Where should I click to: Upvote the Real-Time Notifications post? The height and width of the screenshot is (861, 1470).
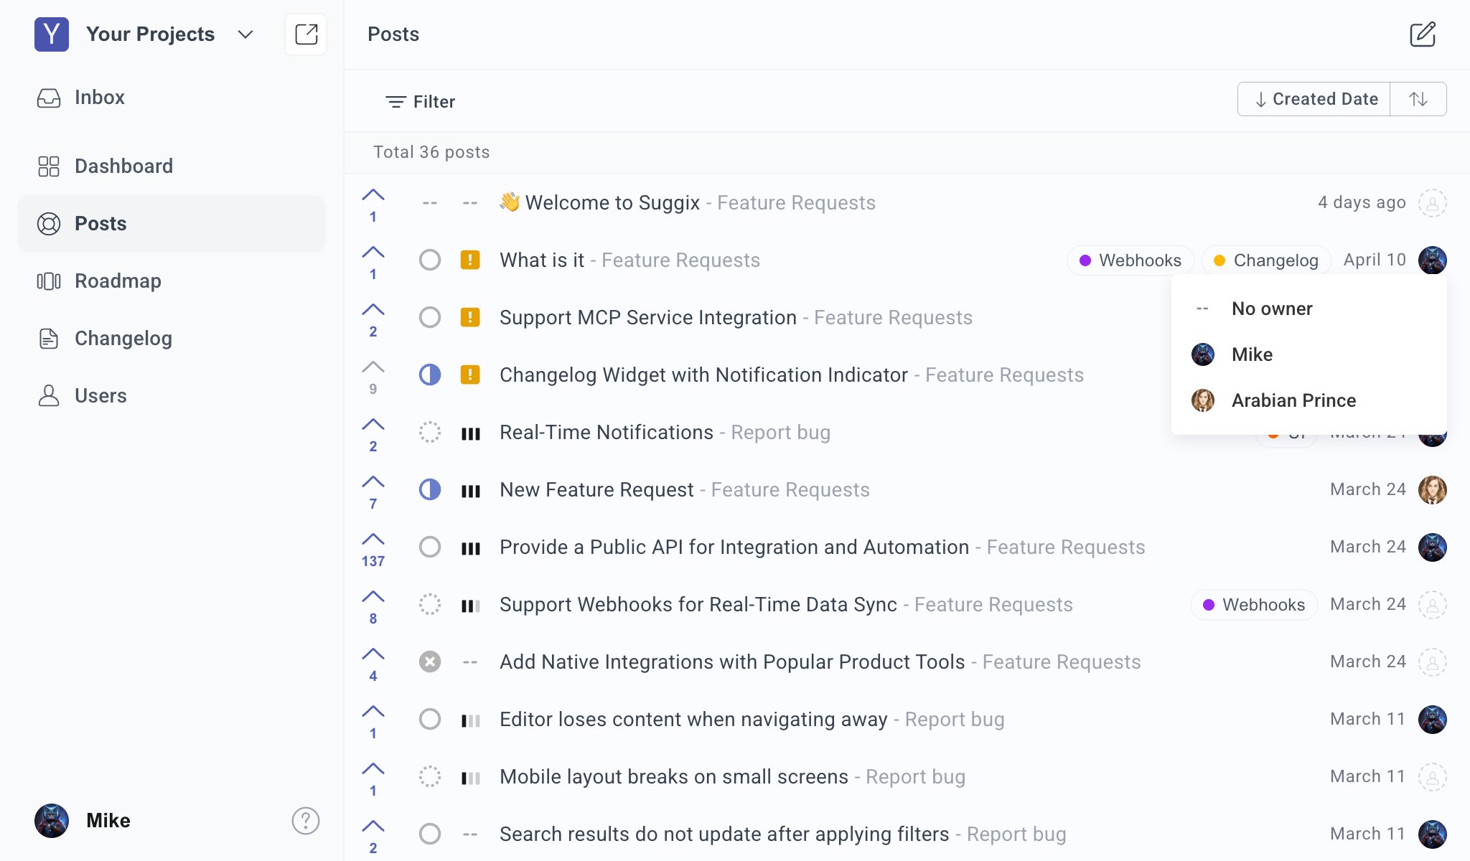click(x=373, y=433)
